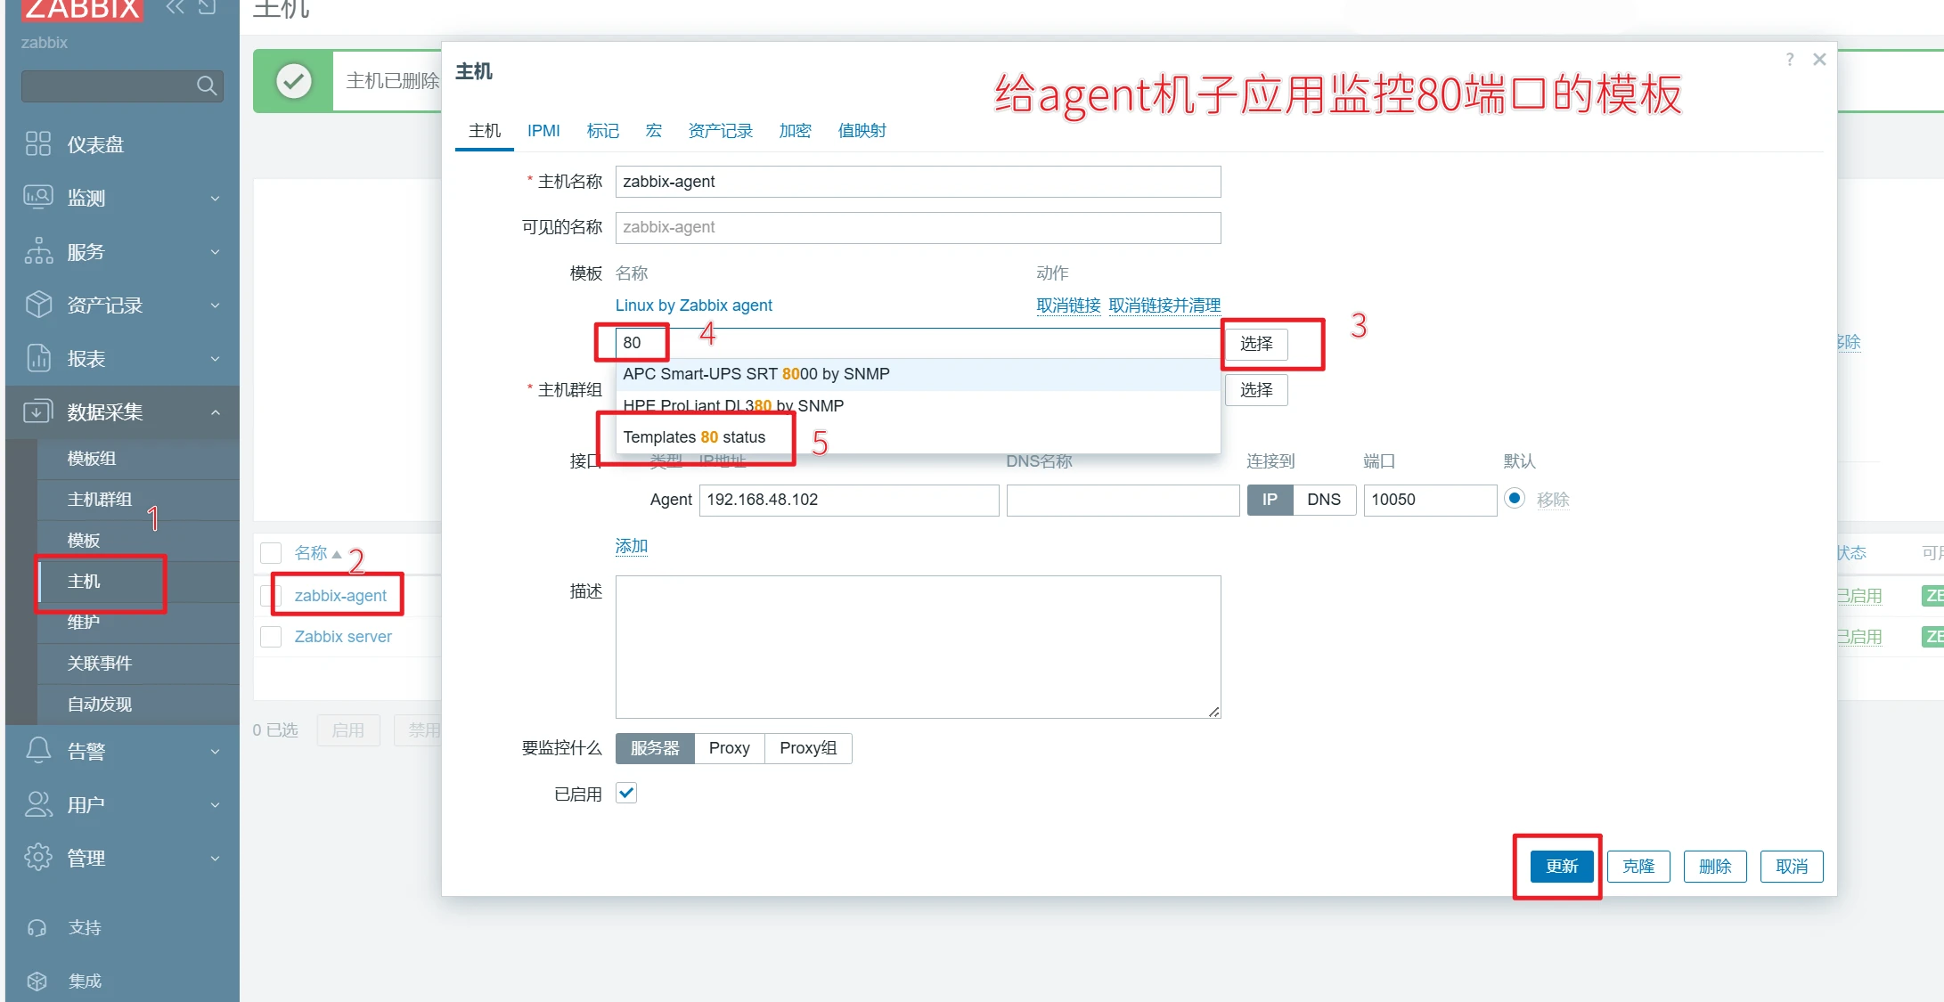This screenshot has width=1944, height=1002.
Task: Click the blue 更新 button
Action: click(1561, 866)
